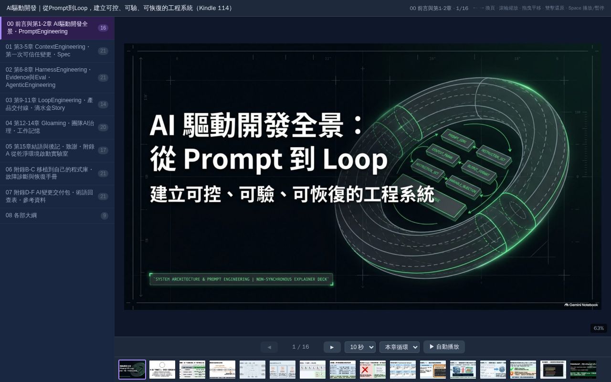Open chapter 07 附錄D-F AI變更交付包
Image resolution: width=611 pixels, height=382 pixels.
pyautogui.click(x=57, y=196)
